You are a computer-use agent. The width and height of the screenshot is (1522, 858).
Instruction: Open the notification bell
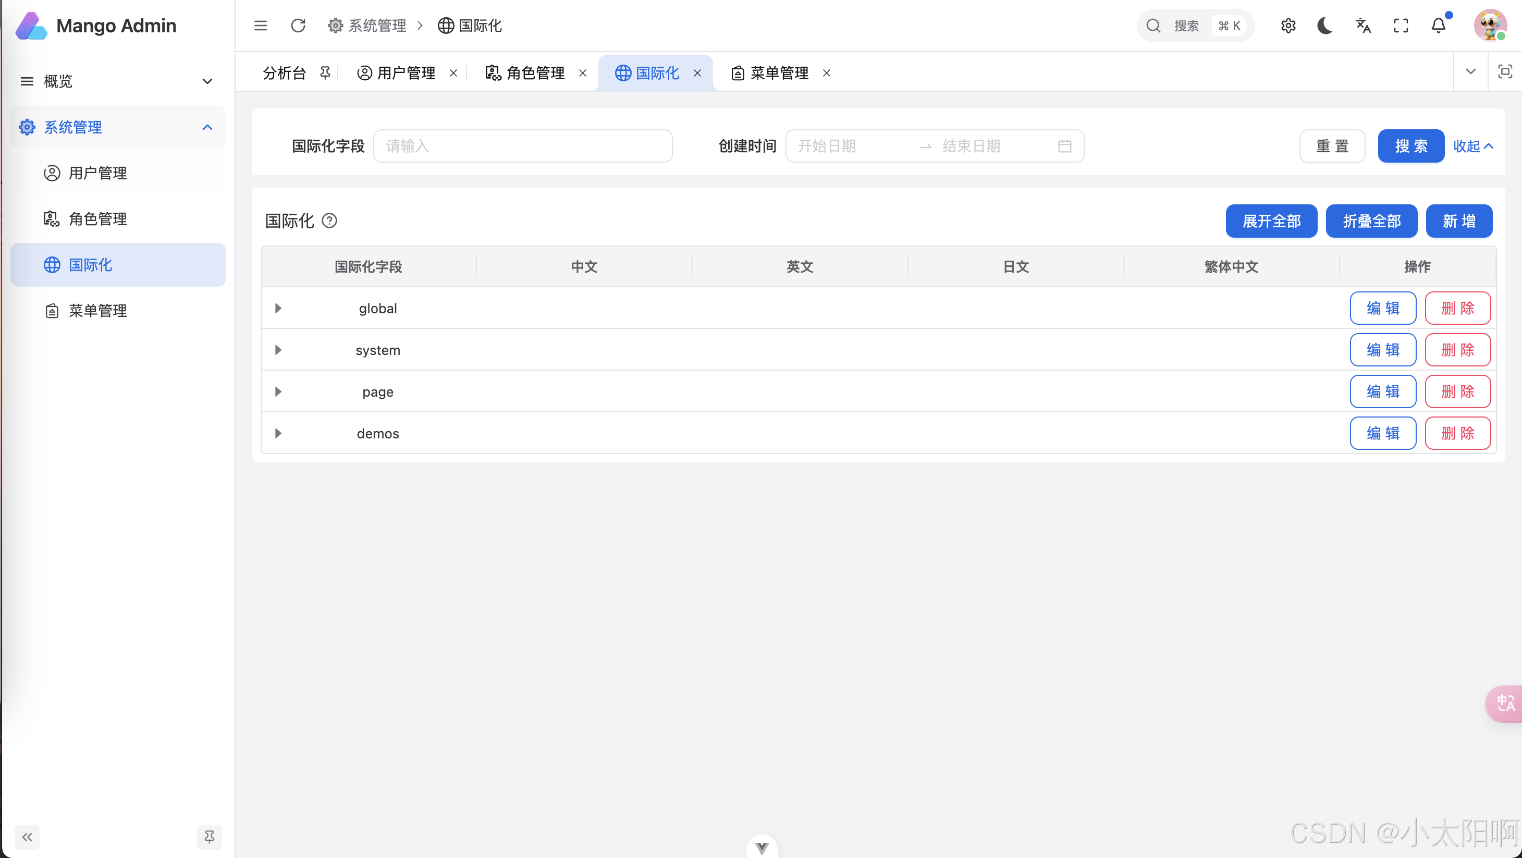(1439, 26)
